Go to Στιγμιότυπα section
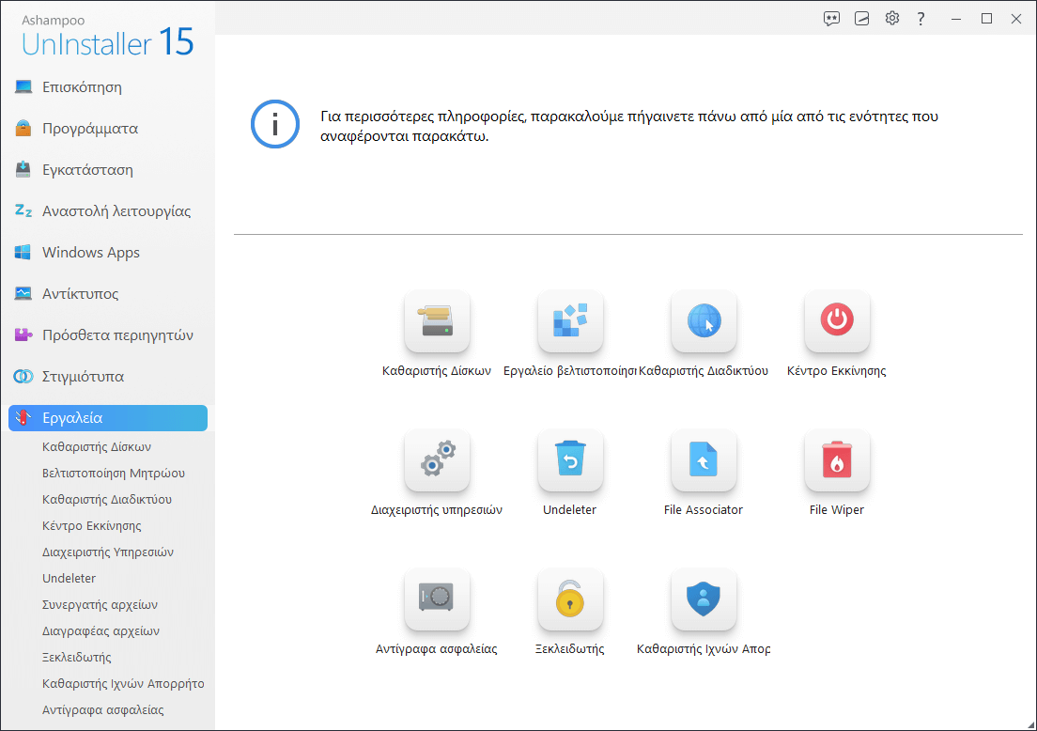Viewport: 1037px width, 731px height. 108,377
